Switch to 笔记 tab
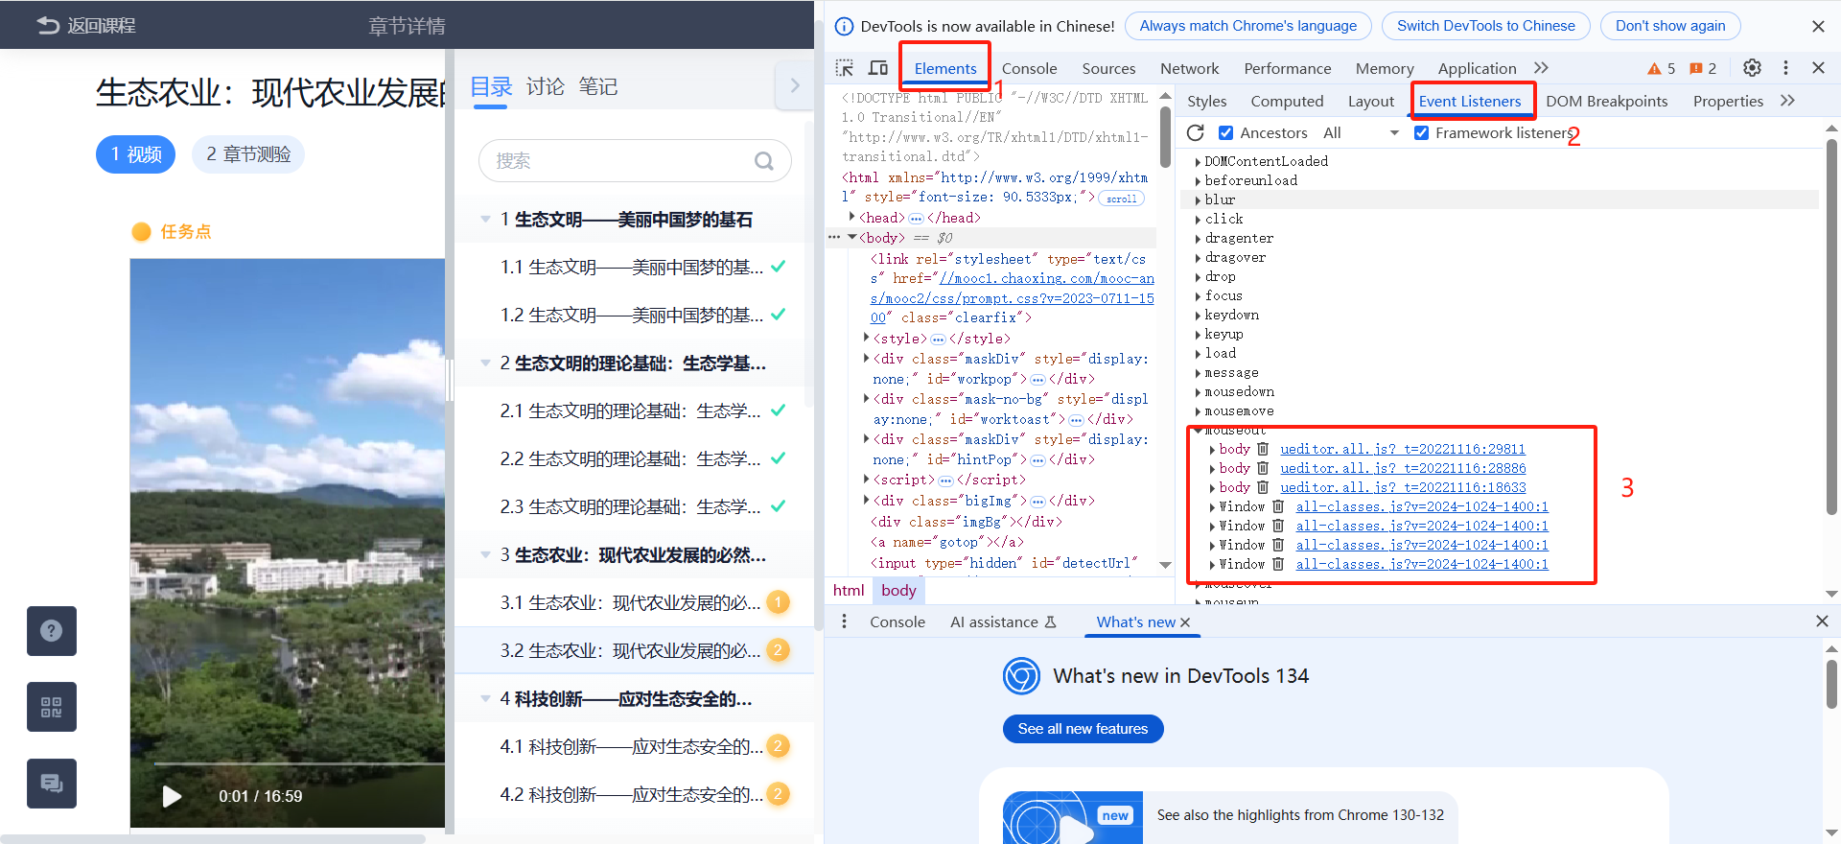Screen dimensions: 1841x844 point(597,86)
